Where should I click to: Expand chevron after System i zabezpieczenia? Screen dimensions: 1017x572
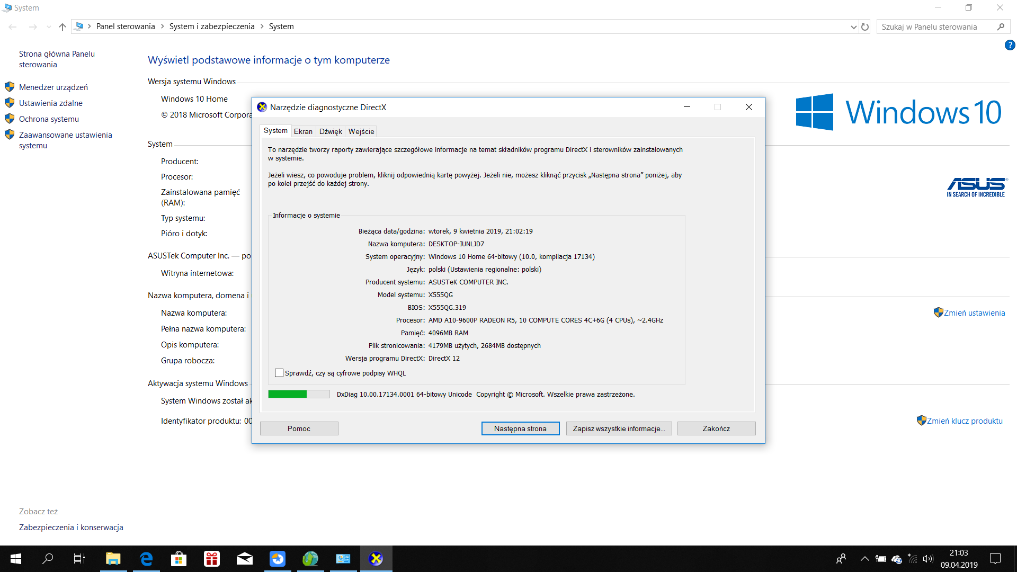point(262,26)
